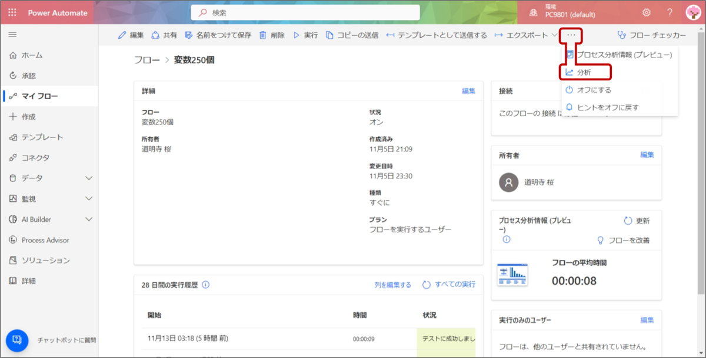706x358 pixels.
Task: Click the owner avatar 道明寺 桜
Action: (x=509, y=183)
